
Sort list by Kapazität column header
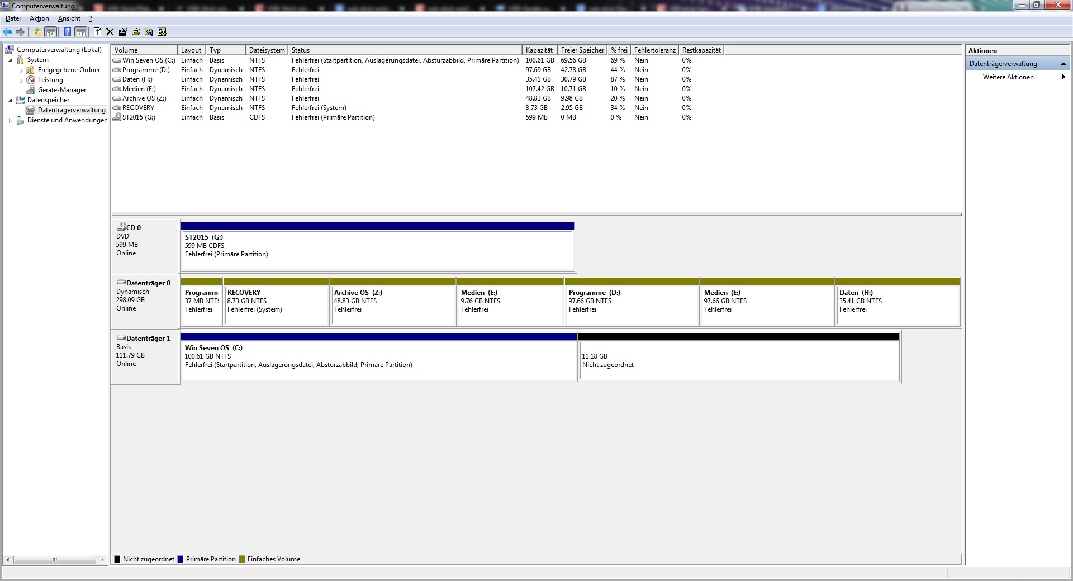[539, 50]
